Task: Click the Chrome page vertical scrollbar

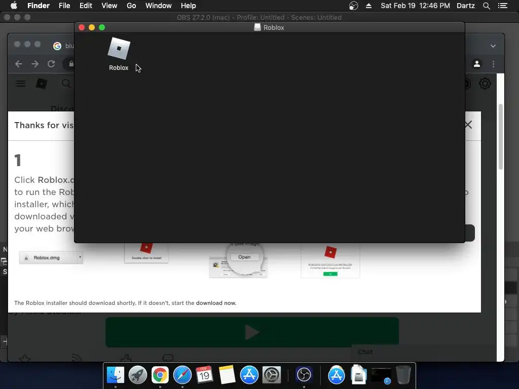Action: tap(500, 137)
